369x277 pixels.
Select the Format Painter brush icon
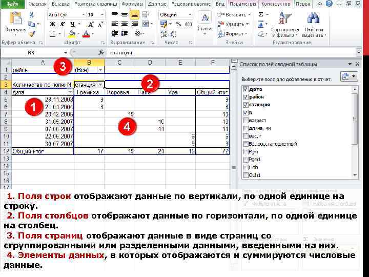coord(32,34)
